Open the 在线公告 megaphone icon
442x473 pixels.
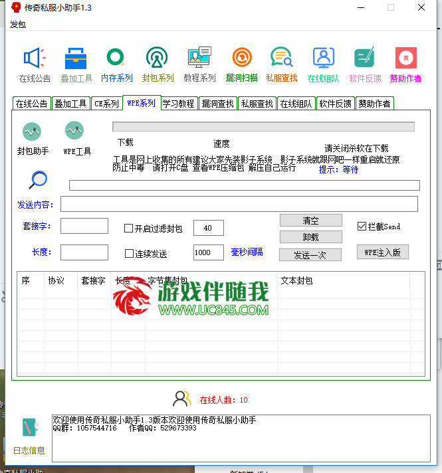(35, 58)
